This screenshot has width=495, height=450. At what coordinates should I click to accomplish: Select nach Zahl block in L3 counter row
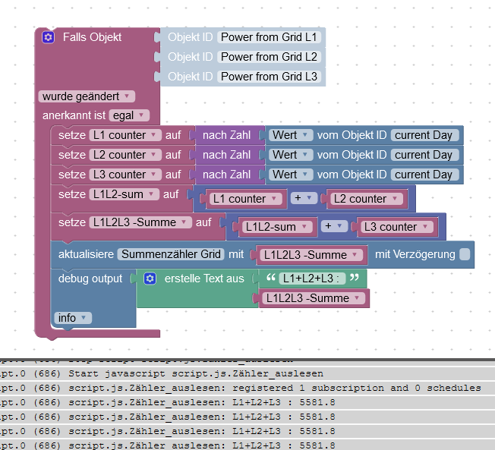226,175
